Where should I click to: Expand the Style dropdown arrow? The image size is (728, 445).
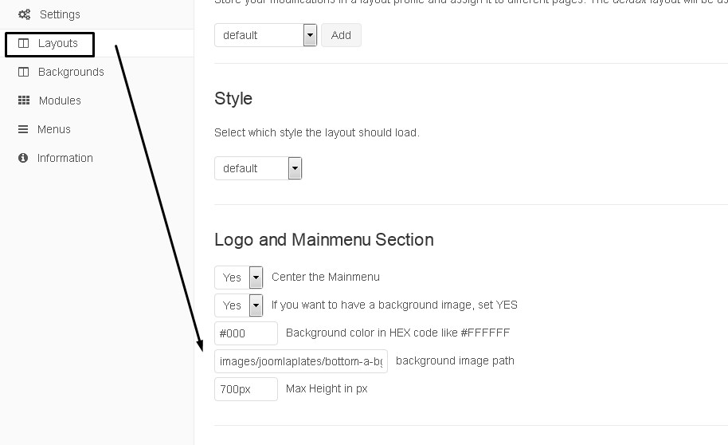tap(295, 168)
